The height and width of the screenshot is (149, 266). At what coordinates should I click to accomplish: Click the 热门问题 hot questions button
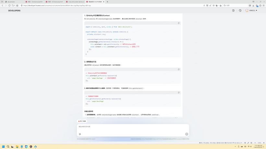82,121
